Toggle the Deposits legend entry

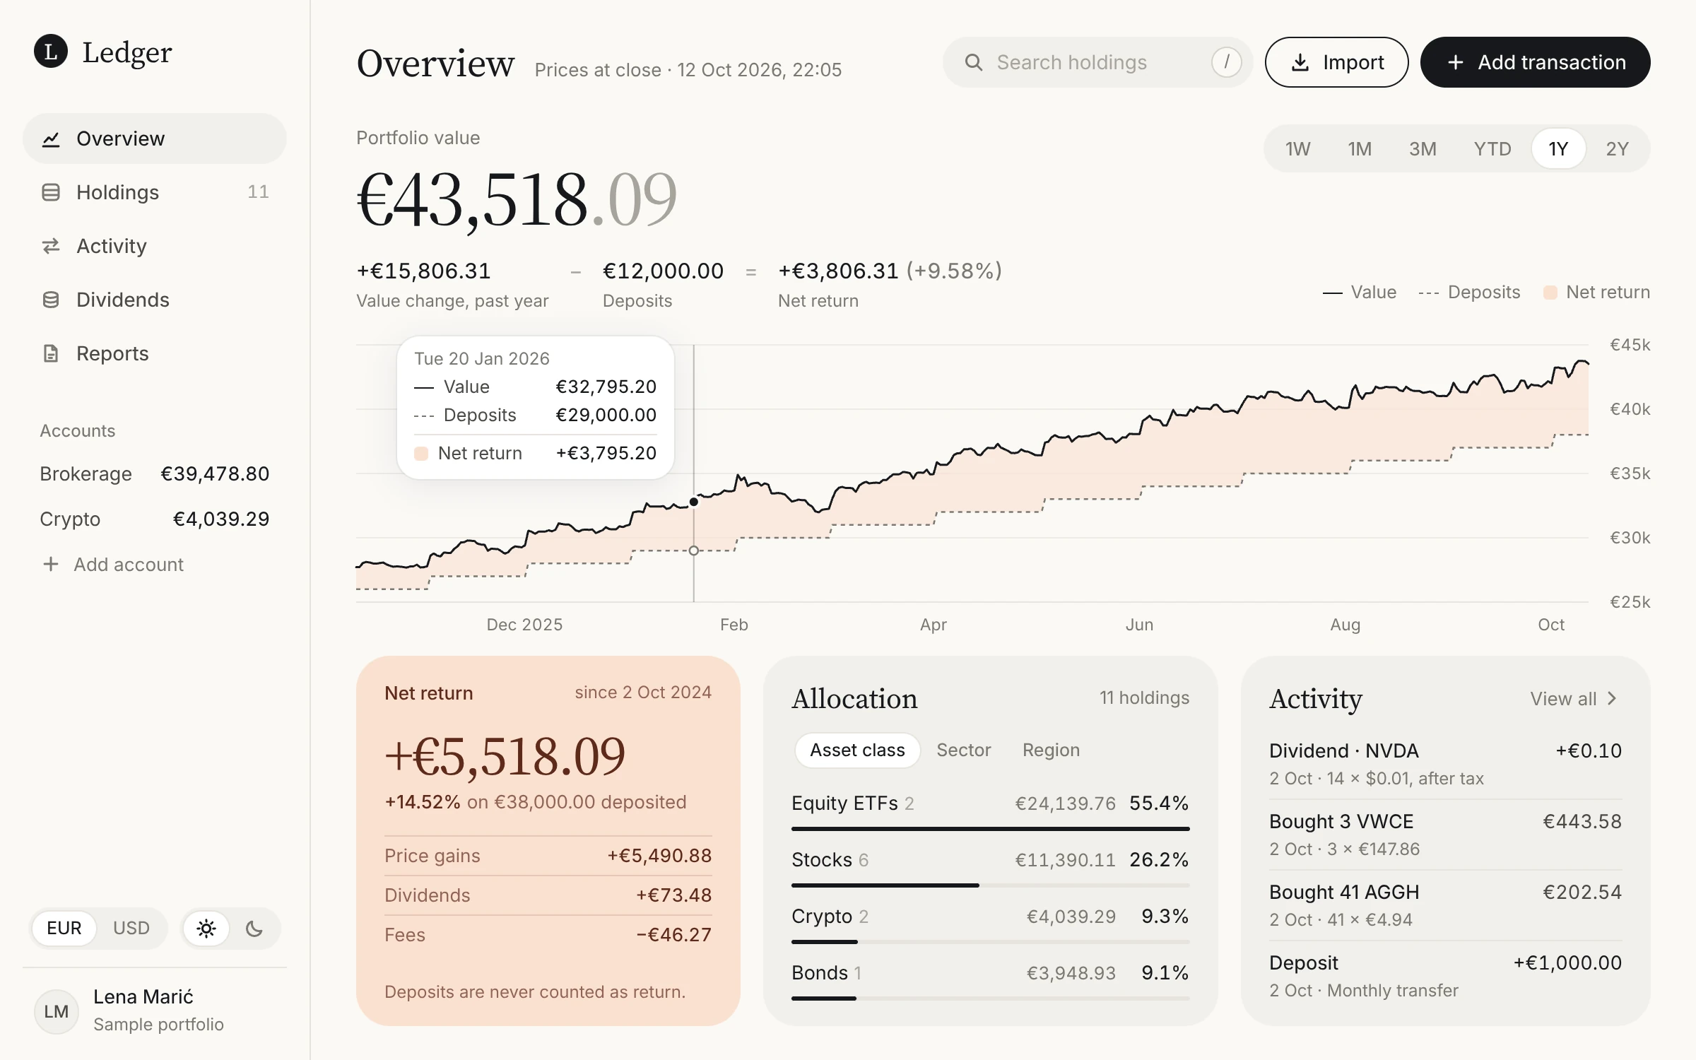tap(1469, 293)
